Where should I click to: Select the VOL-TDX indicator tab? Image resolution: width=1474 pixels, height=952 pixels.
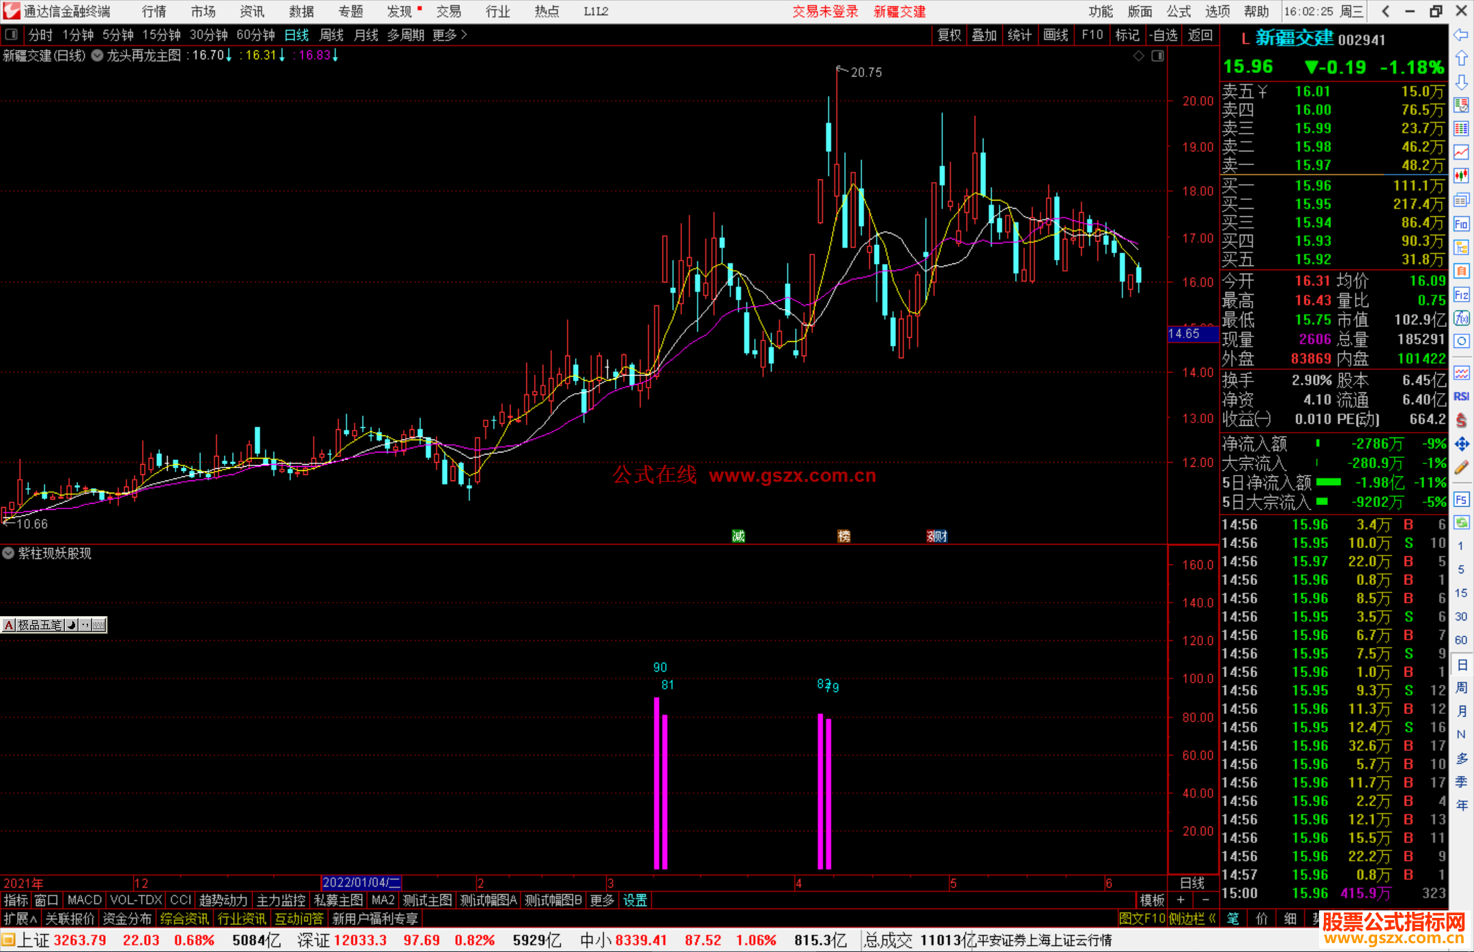point(136,900)
